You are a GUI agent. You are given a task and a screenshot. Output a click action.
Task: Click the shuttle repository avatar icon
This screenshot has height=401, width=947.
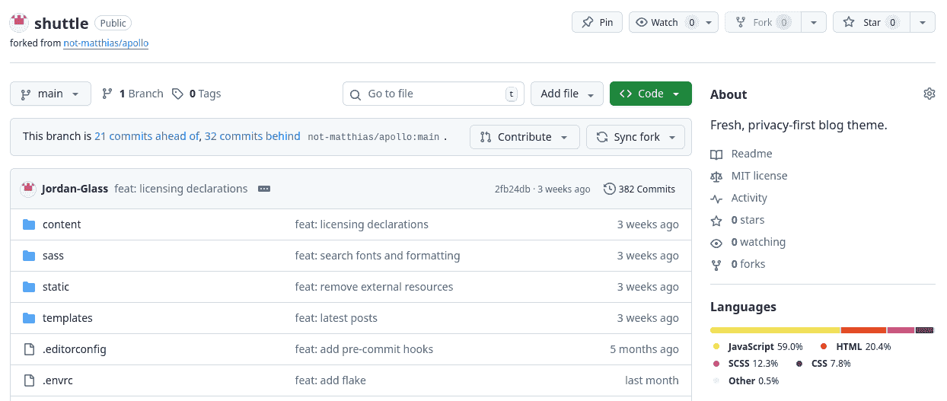click(20, 23)
